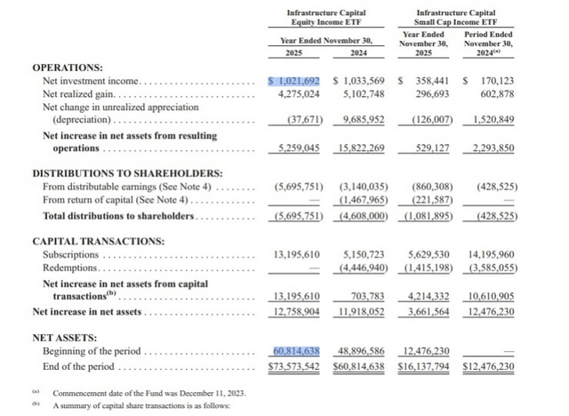Click the 5,629,530 subscriptions figure
The image size is (569, 416).
pos(429,255)
